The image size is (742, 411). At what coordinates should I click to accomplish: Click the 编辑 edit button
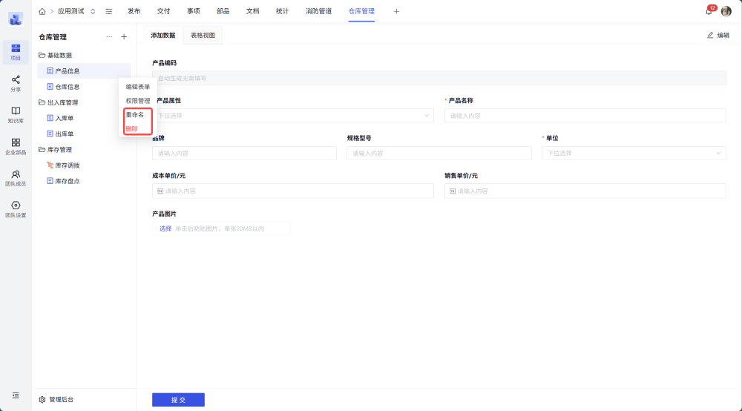coord(718,35)
